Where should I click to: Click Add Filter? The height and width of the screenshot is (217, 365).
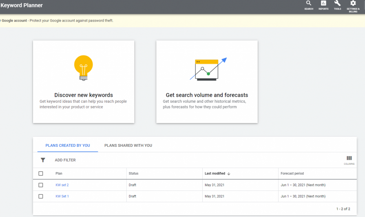[65, 160]
